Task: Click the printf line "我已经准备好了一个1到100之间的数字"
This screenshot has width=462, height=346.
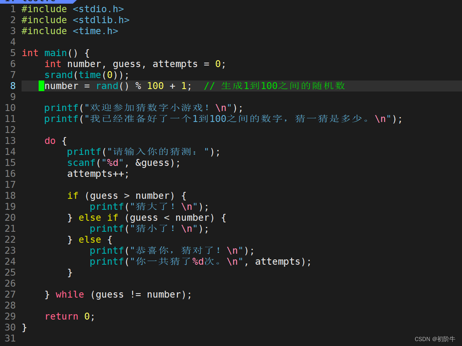Action: 223,119
